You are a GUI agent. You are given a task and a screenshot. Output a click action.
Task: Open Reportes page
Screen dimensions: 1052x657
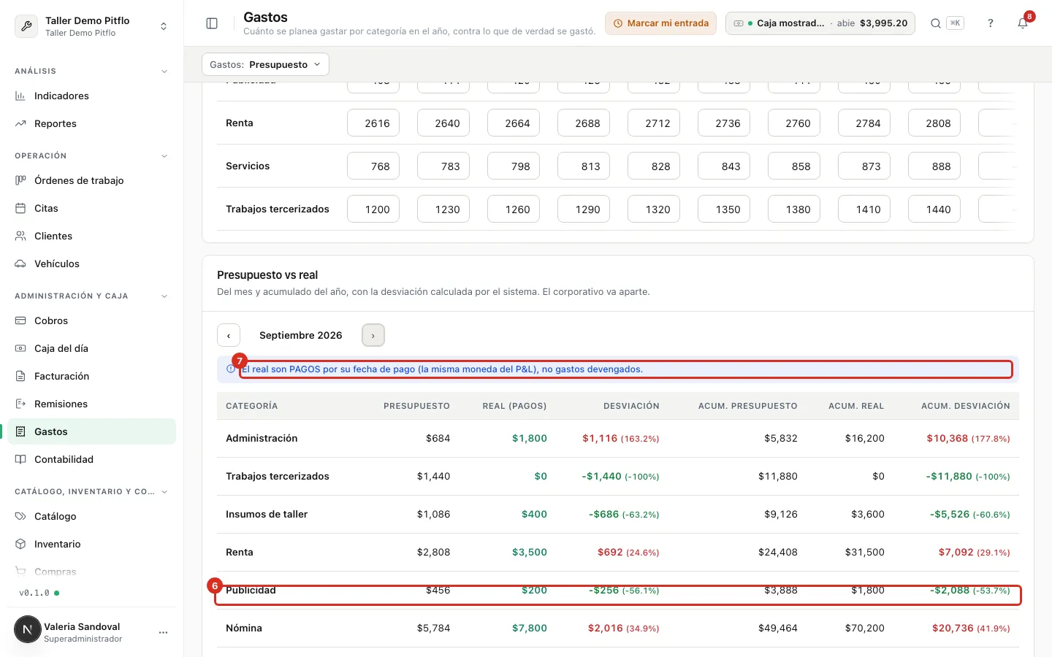(92, 123)
